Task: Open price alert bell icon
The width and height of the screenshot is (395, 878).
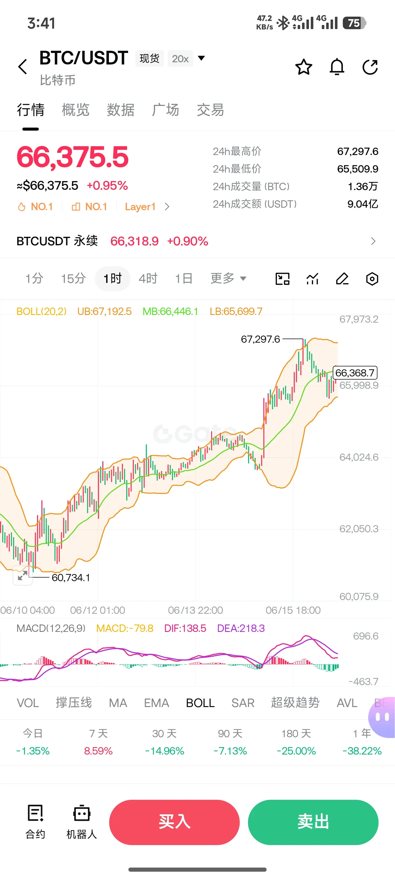Action: pos(337,67)
